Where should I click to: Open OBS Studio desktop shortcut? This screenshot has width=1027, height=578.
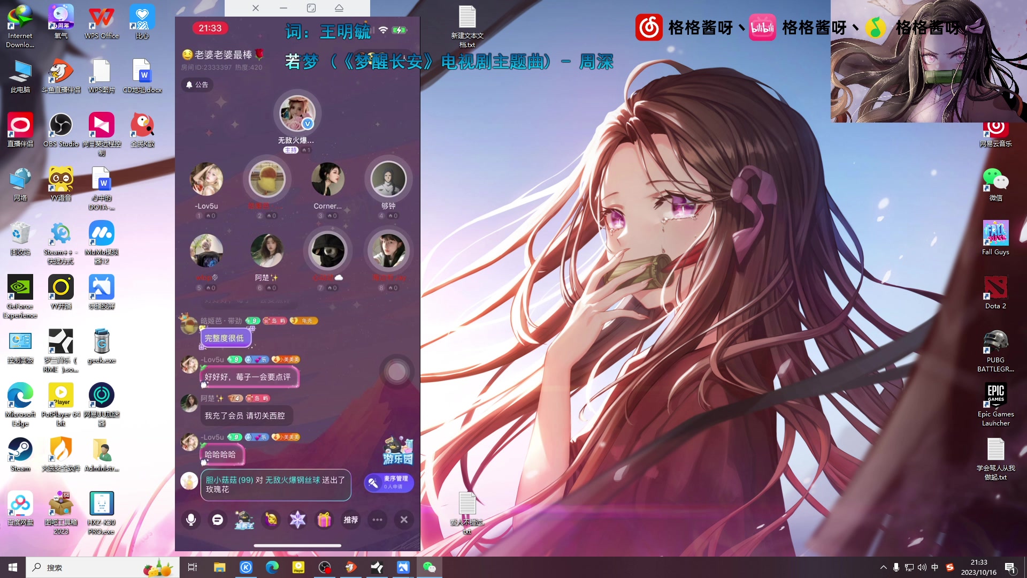click(61, 130)
